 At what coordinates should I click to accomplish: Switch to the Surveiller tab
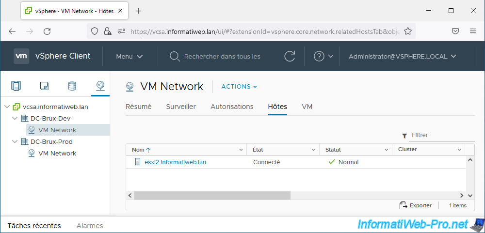tap(181, 107)
